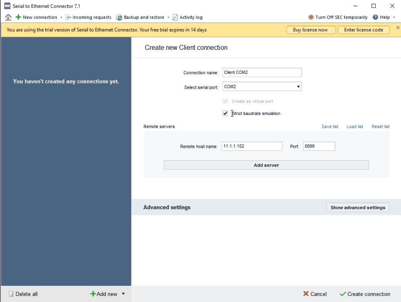Click the Help question mark icon

(375, 17)
